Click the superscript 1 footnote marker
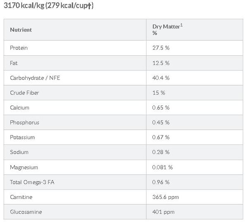Image resolution: width=248 pixels, height=223 pixels. (182, 25)
